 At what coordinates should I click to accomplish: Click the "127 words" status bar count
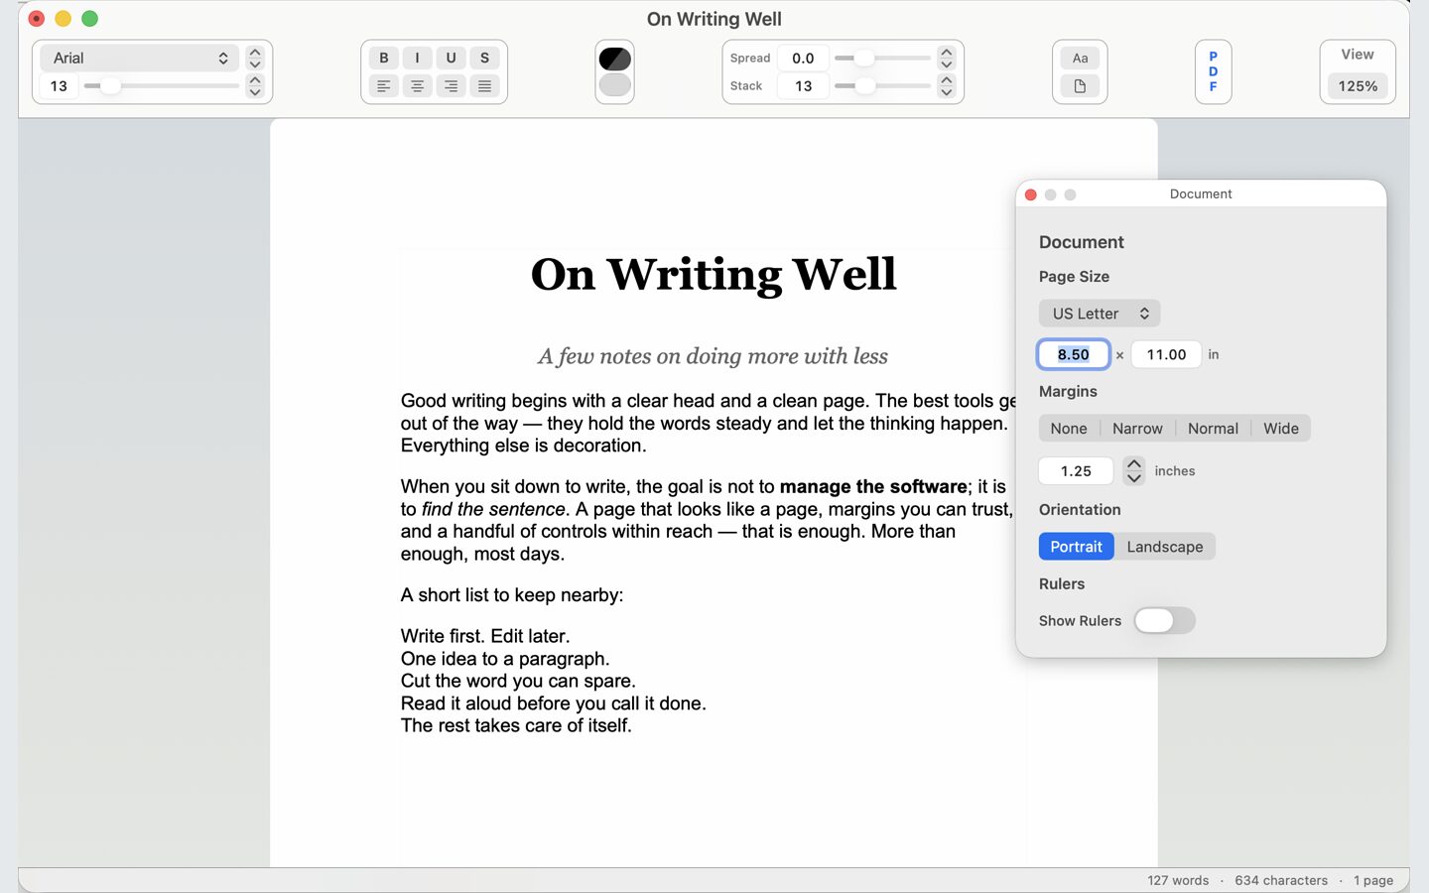[x=1178, y=880]
